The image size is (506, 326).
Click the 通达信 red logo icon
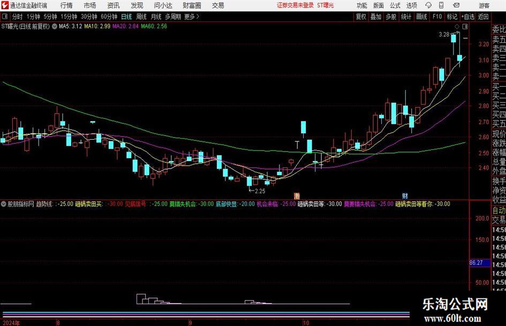(x=4, y=5)
